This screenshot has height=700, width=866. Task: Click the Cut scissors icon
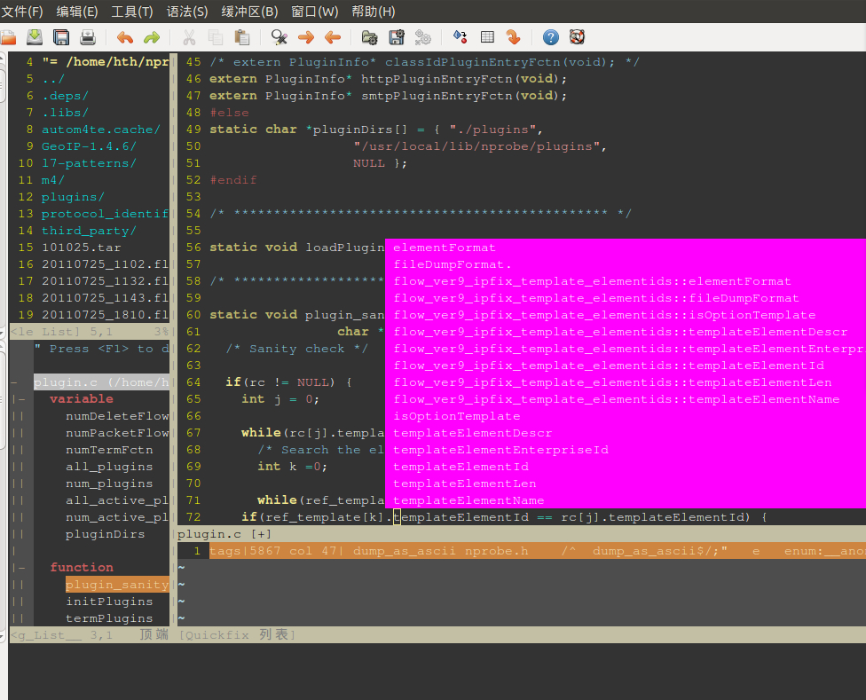tap(189, 37)
